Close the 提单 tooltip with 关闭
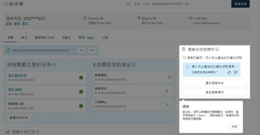The width and height of the screenshot is (260, 135). 235,126
